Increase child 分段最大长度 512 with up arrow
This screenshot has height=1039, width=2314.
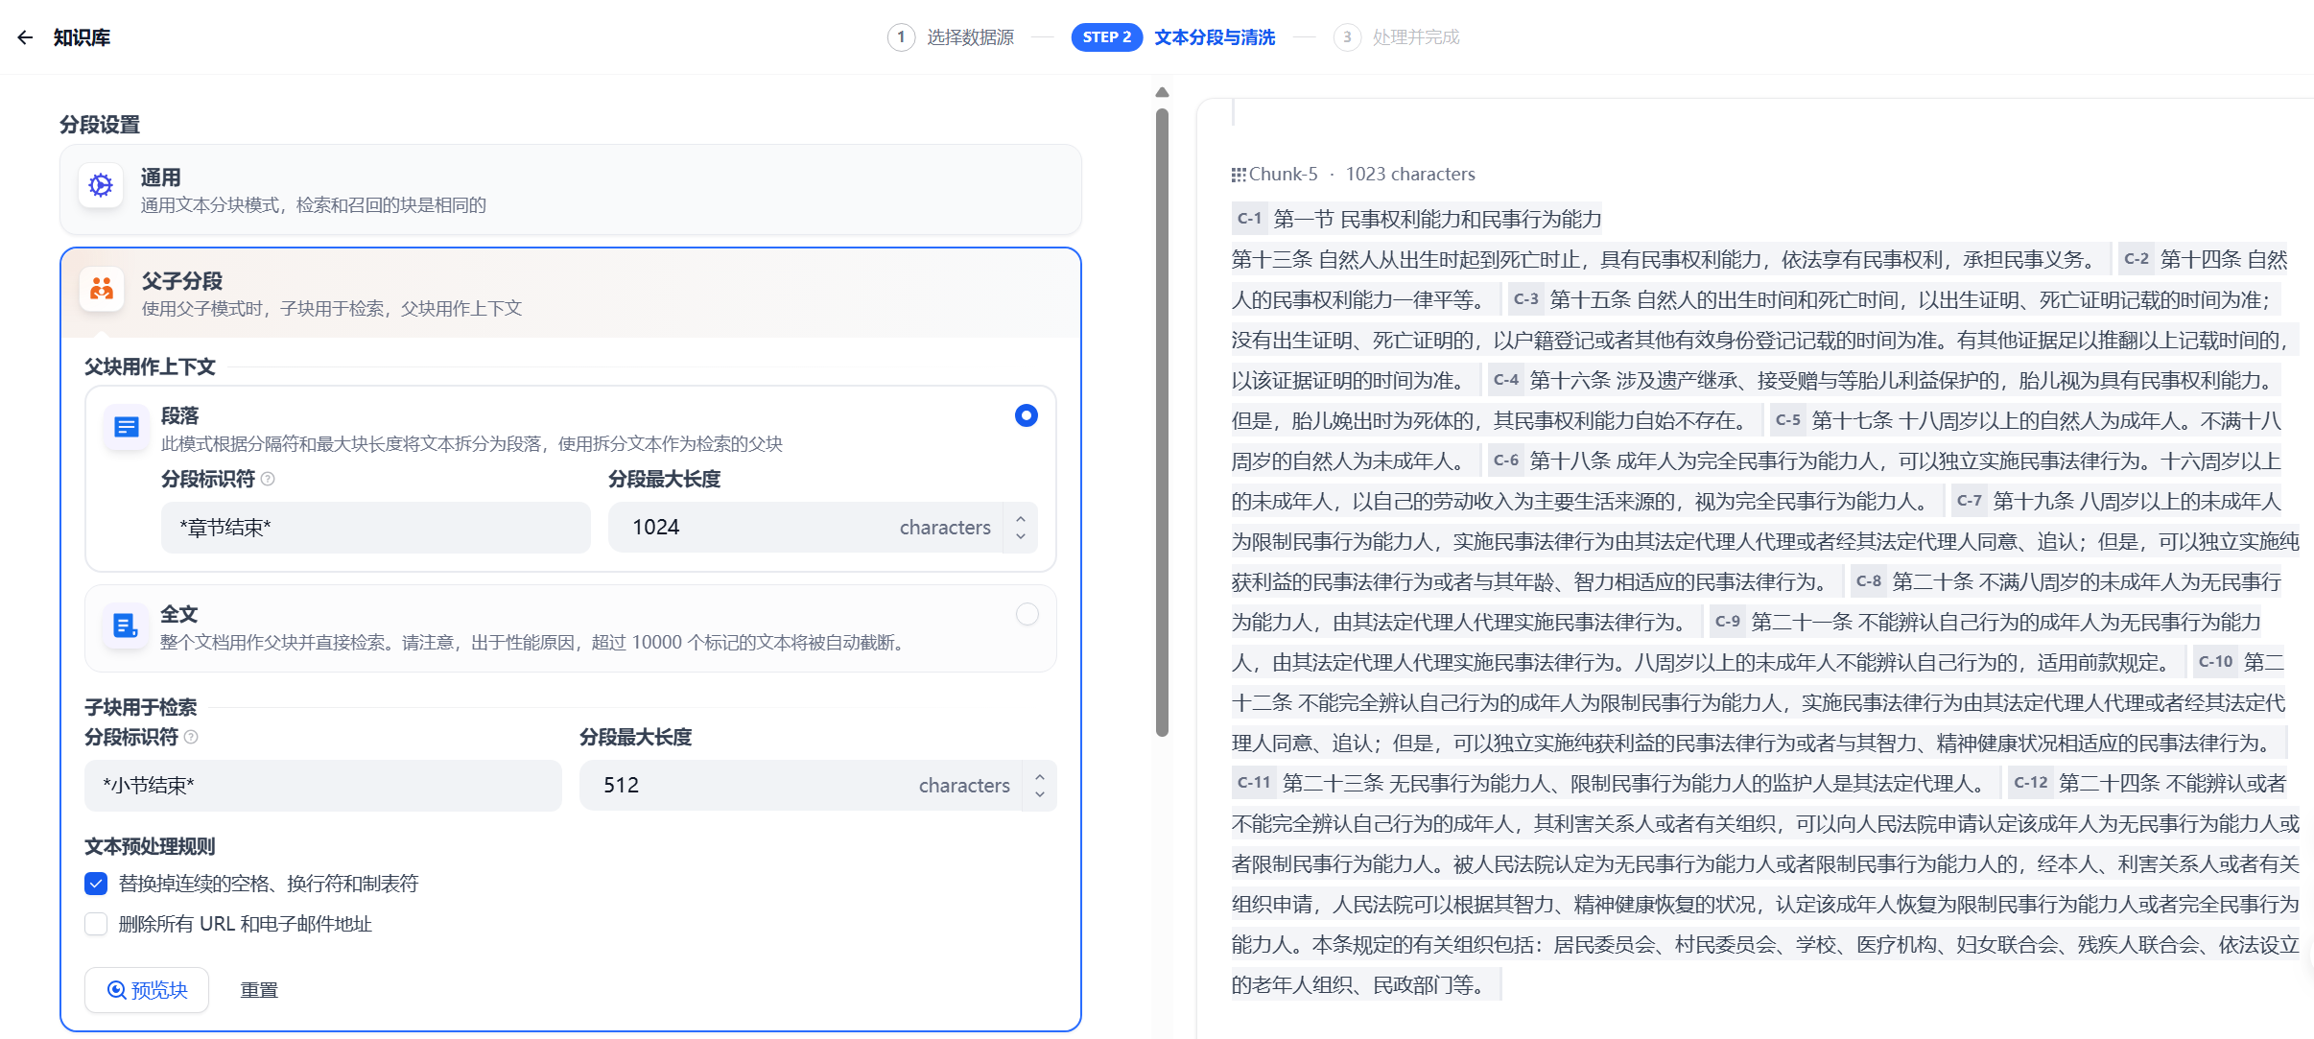[1040, 776]
